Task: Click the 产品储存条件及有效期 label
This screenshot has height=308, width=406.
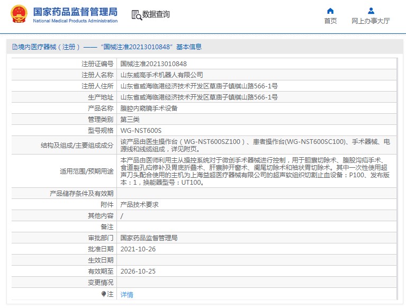Action: 82,193
